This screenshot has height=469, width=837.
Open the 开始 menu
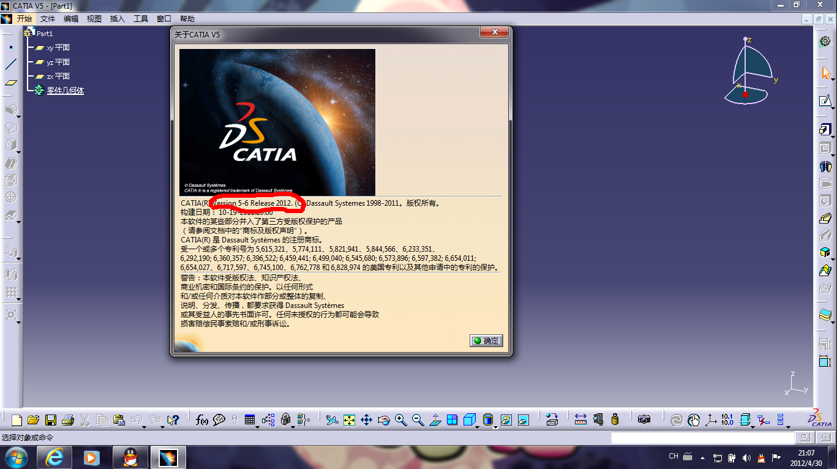click(x=24, y=19)
